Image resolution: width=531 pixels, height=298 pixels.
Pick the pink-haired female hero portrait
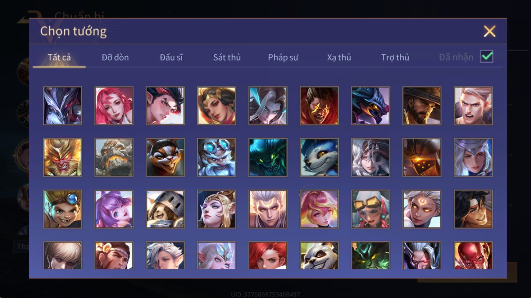(114, 106)
